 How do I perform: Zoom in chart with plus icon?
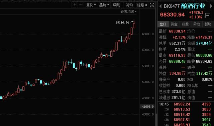tap(75, 5)
